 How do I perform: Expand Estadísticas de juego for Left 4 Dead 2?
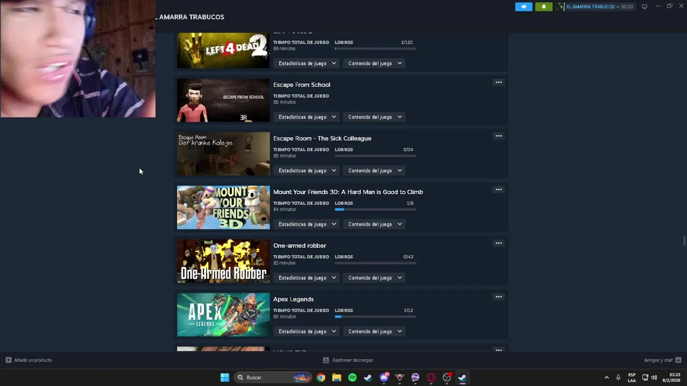(x=307, y=63)
